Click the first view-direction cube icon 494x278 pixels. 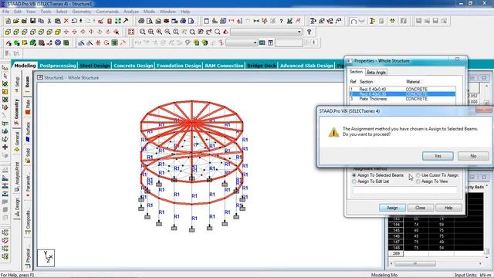click(x=8, y=32)
